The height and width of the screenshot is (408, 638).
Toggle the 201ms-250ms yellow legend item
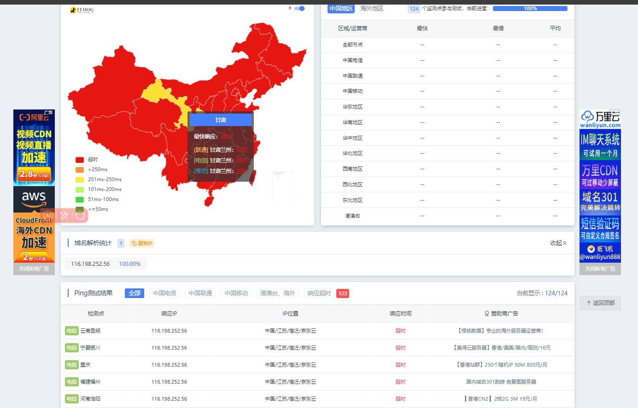point(99,179)
